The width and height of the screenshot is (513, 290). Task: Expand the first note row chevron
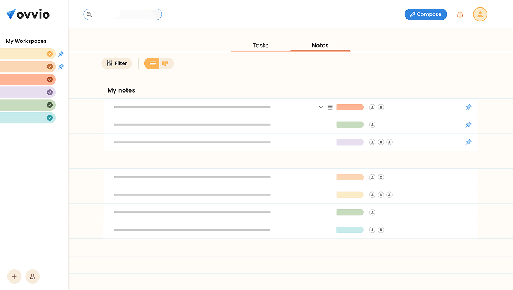point(320,107)
